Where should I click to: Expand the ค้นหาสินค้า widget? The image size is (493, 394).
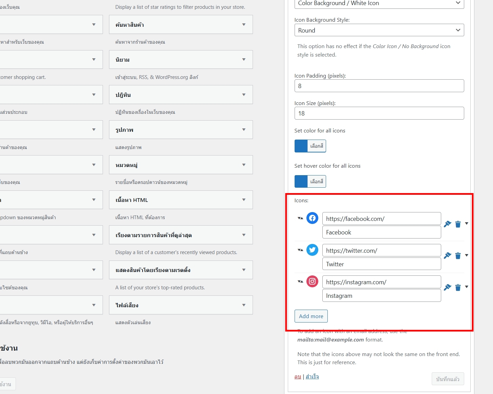click(x=244, y=25)
